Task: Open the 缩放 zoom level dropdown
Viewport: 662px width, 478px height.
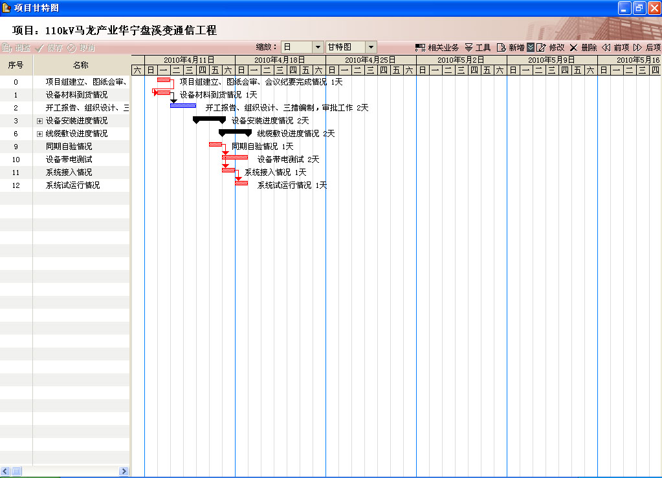Action: click(318, 47)
